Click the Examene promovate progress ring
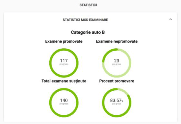This screenshot has width=181, height=124. (64, 63)
